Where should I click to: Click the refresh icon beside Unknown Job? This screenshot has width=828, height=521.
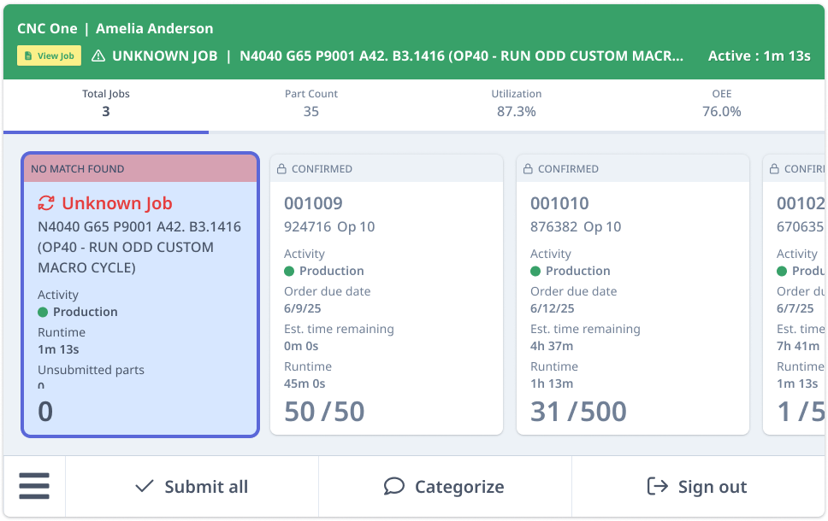point(46,203)
